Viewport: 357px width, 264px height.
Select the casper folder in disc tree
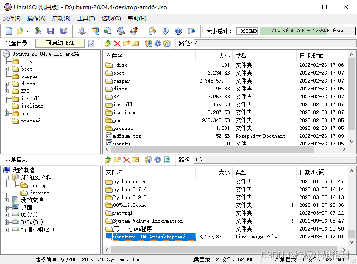coord(29,77)
